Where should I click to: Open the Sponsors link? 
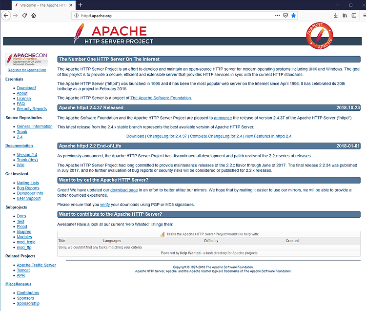[x=25, y=298]
